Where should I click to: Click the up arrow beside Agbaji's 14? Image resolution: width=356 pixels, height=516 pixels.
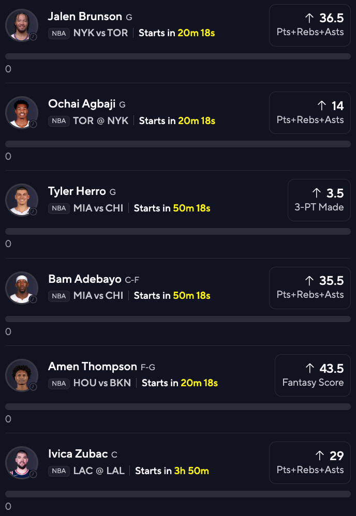tap(322, 105)
